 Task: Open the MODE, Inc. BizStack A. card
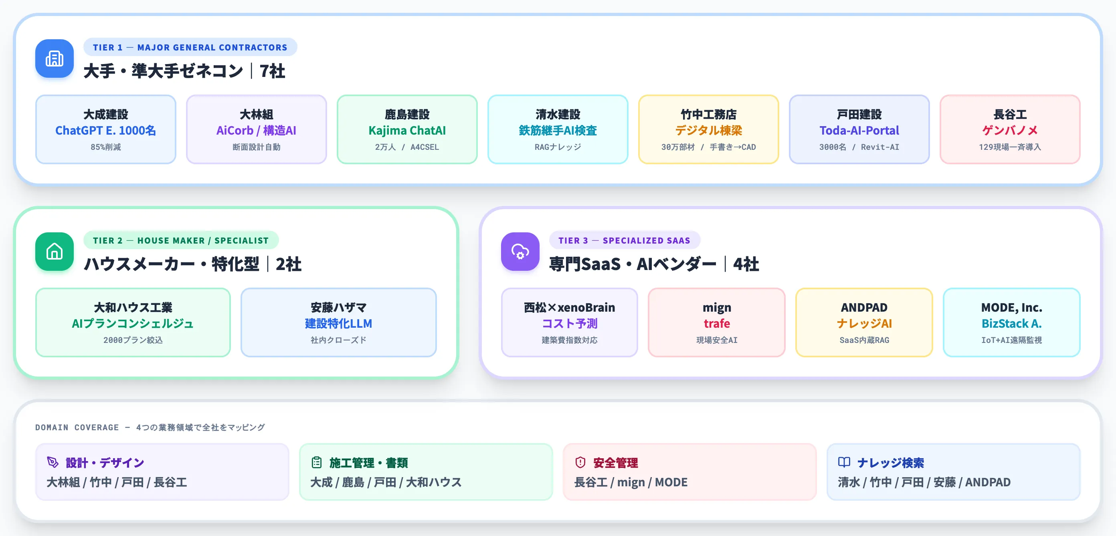coord(1012,322)
